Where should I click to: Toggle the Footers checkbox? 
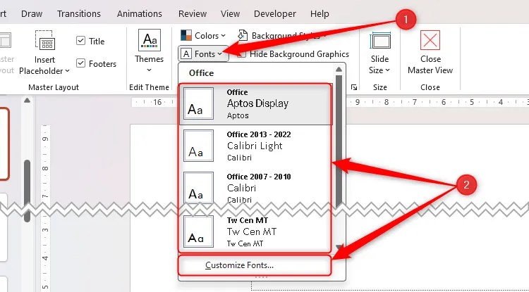tap(80, 63)
